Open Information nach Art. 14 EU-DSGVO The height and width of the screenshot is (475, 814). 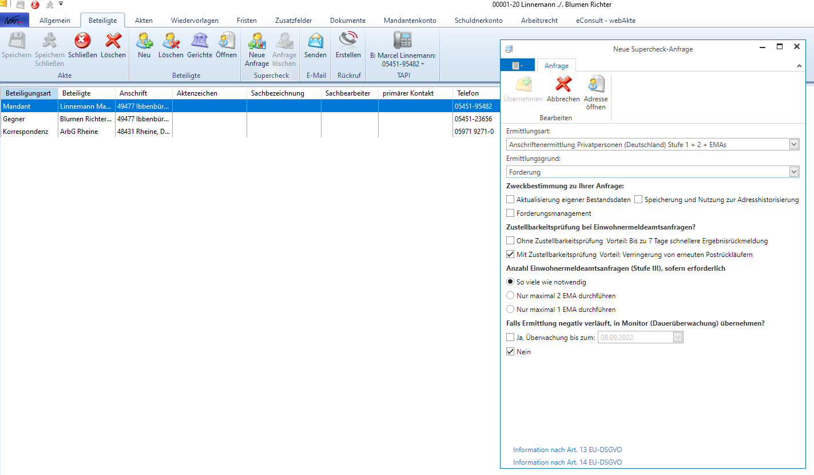(567, 462)
